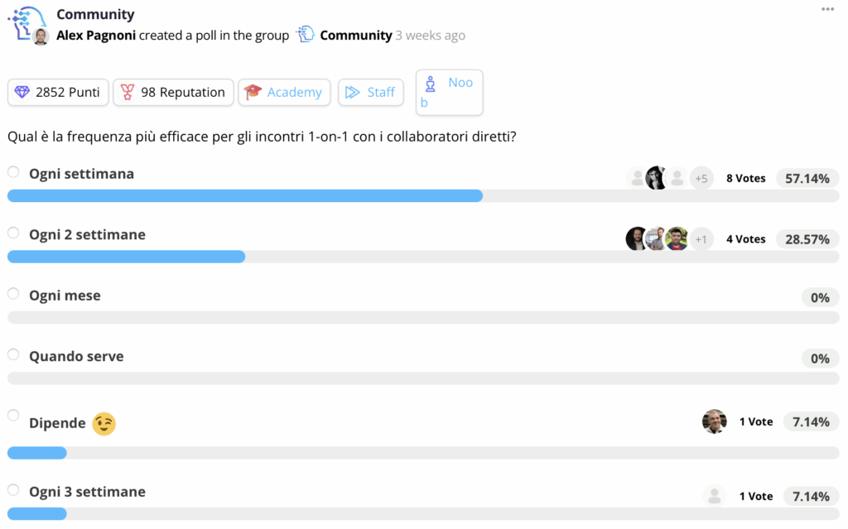The image size is (848, 529).
Task: Click the Community group logo avatar
Action: [x=26, y=21]
